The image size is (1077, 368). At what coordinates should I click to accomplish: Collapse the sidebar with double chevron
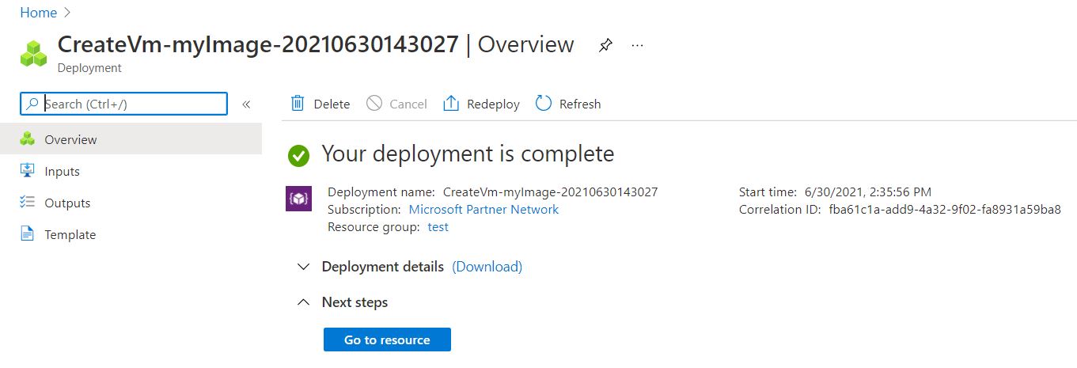point(246,104)
